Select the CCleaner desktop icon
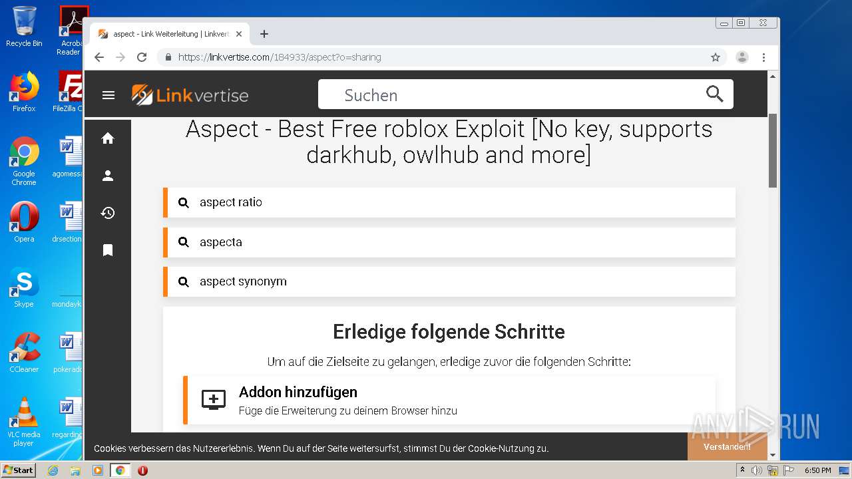The height and width of the screenshot is (479, 852). pyautogui.click(x=24, y=353)
